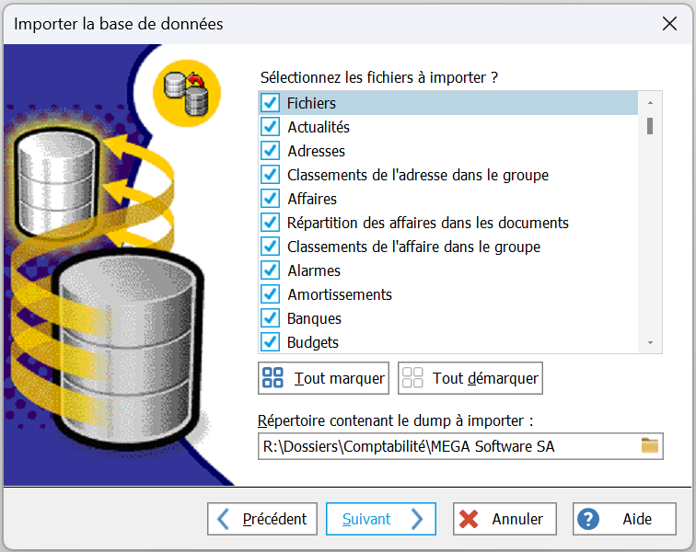Uncheck the Fichiers checkbox

(271, 103)
